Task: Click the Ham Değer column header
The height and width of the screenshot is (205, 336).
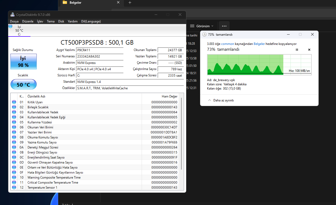Action: click(x=160, y=96)
